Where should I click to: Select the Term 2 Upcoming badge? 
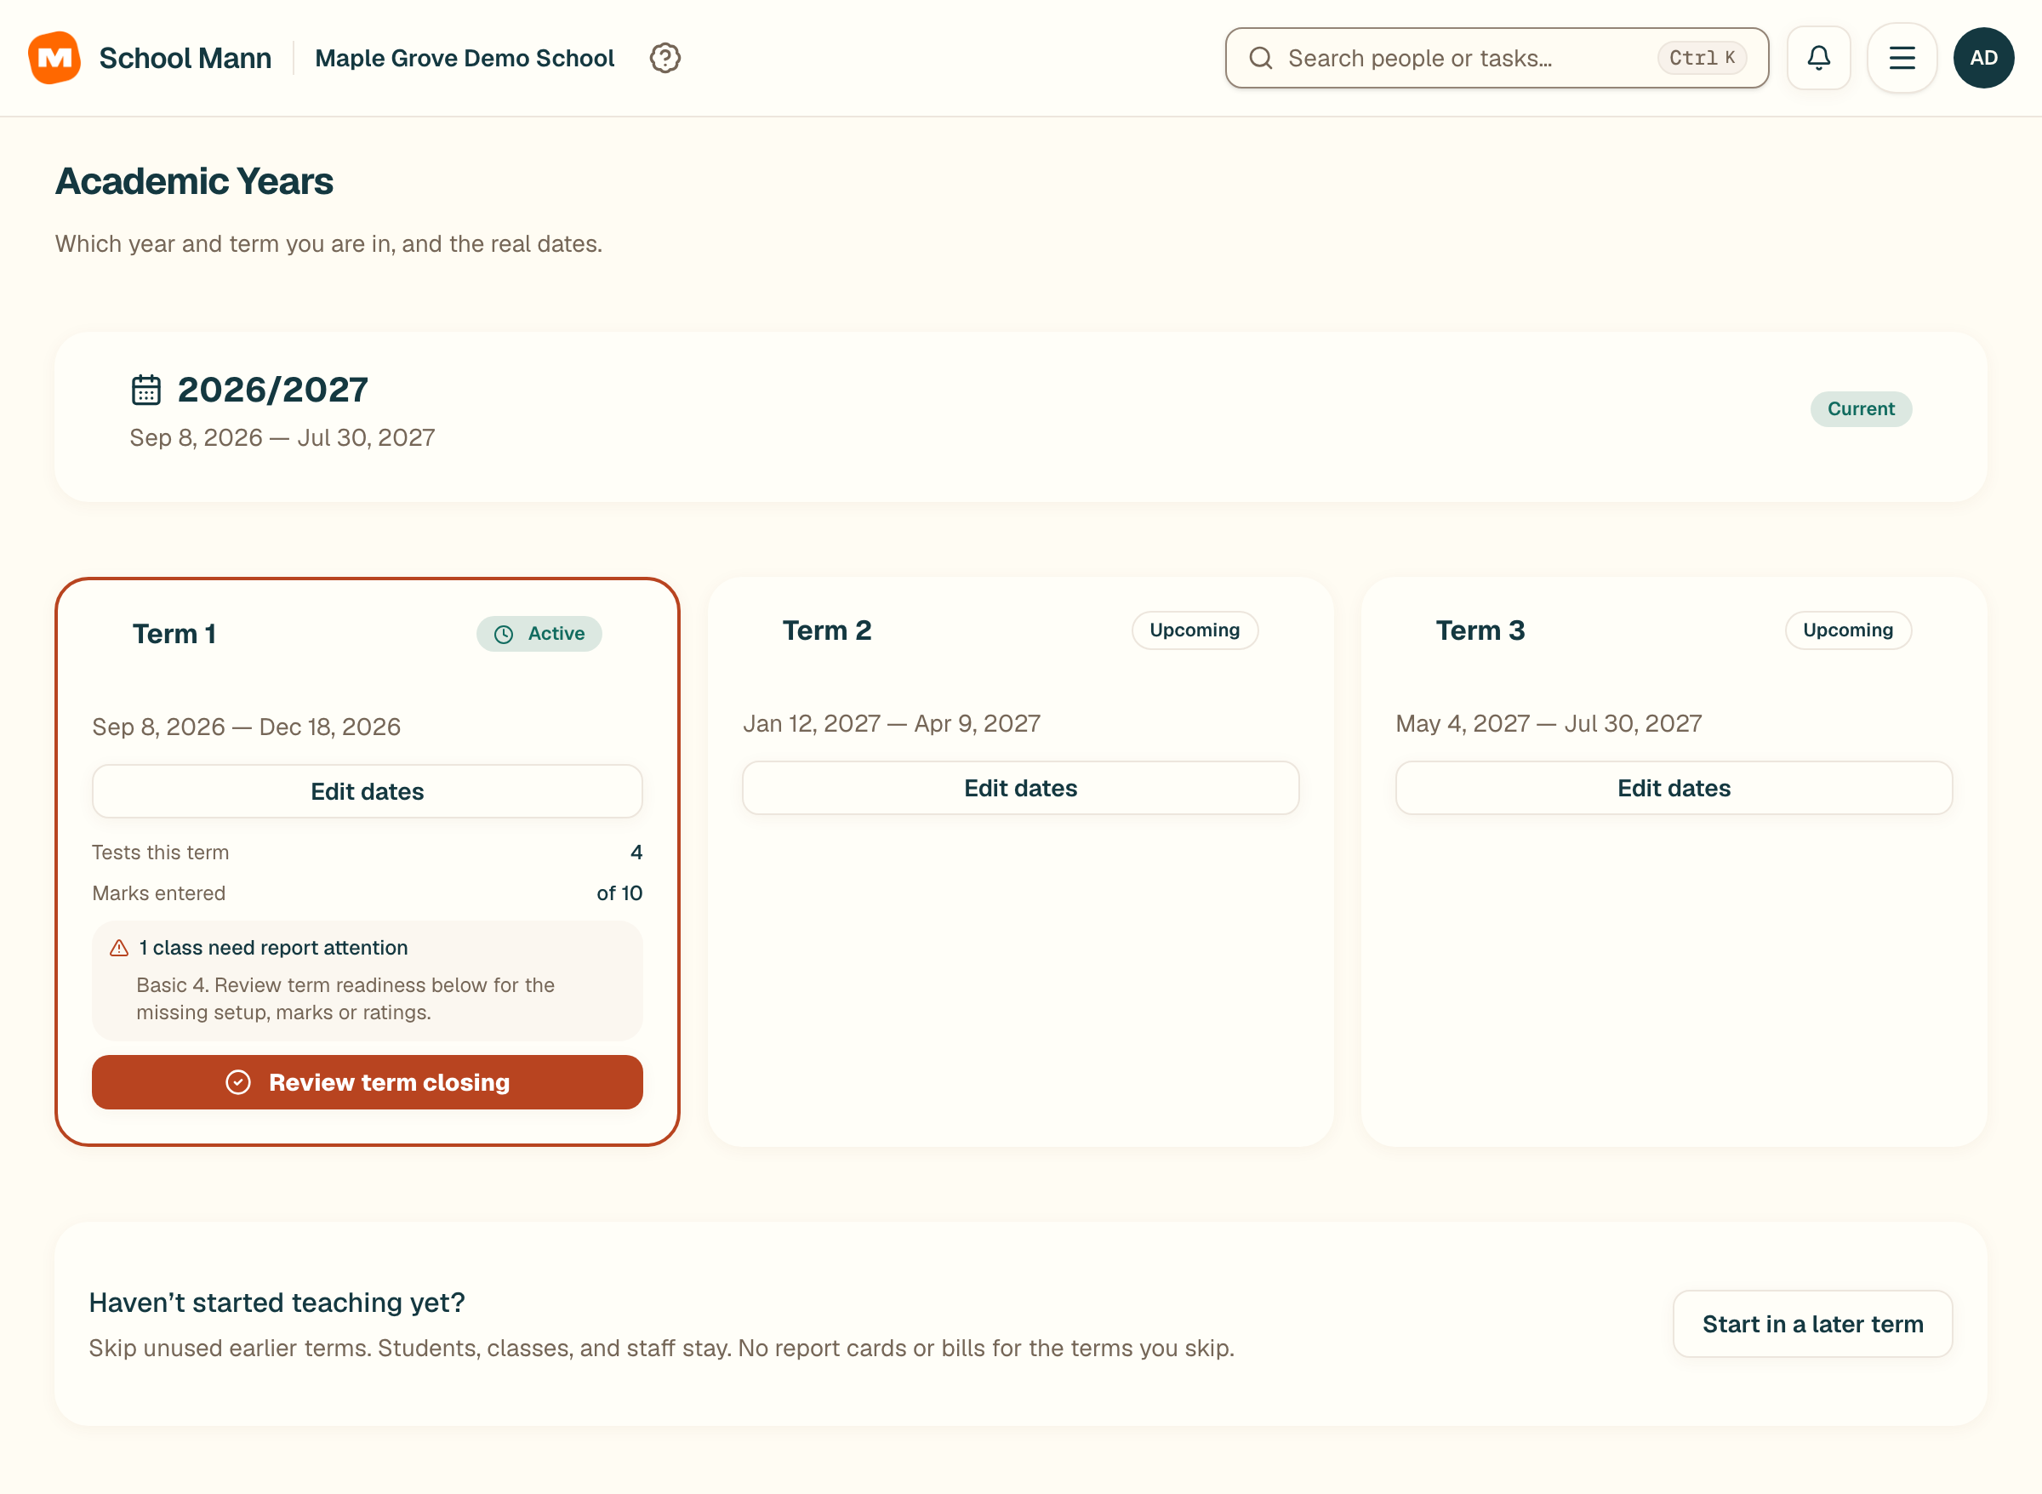[x=1194, y=630]
